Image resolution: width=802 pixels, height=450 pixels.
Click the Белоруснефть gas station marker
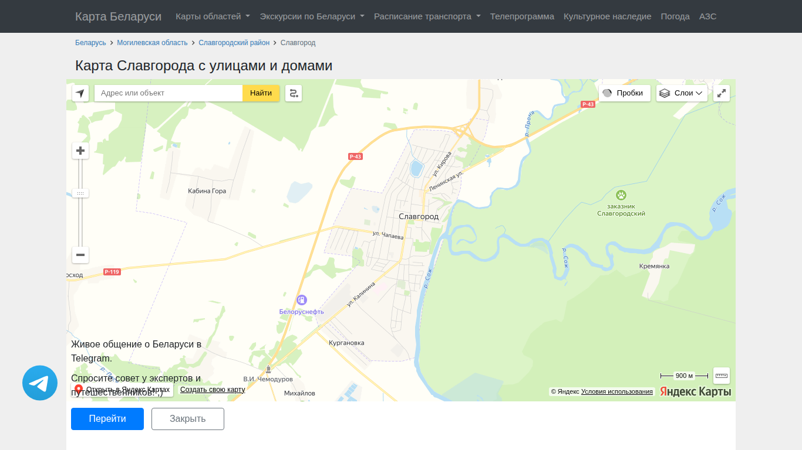[x=301, y=300]
